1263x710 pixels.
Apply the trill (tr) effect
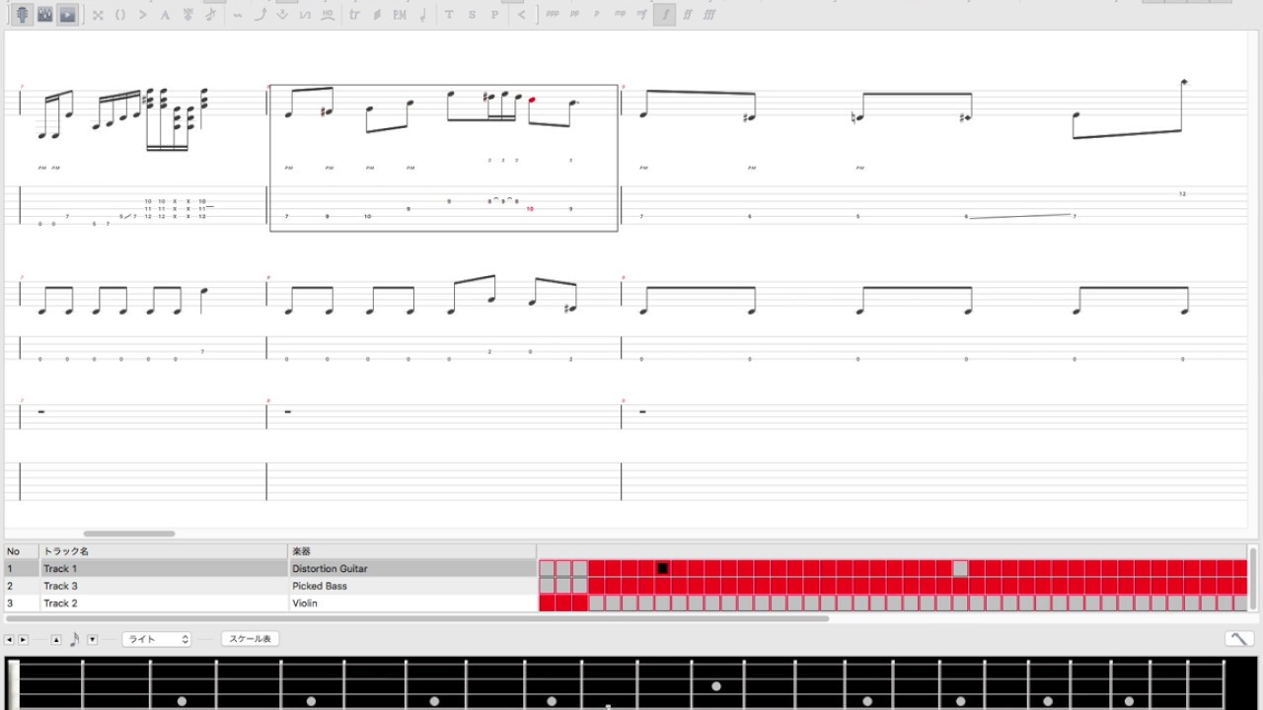[355, 15]
